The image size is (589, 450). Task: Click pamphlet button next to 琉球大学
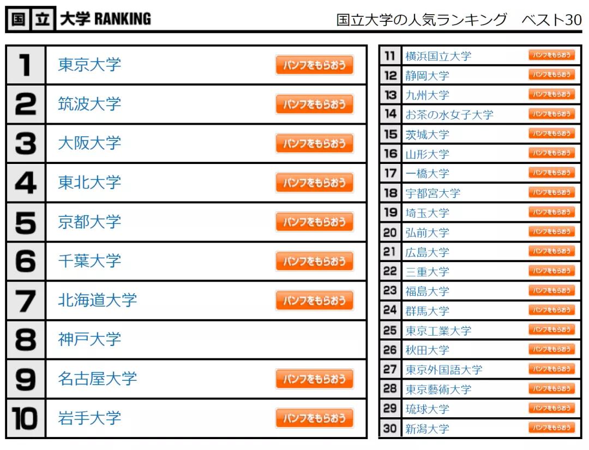click(551, 408)
